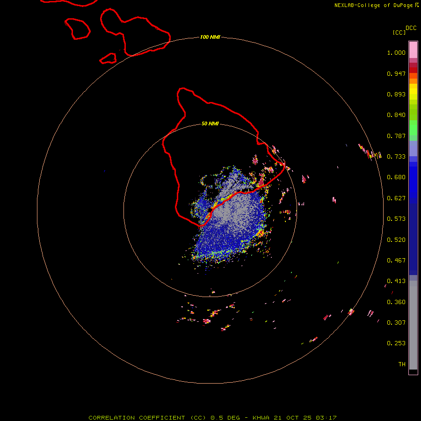The image size is (421, 421).
Task: Select the 0.360 legend value
Action: (x=396, y=302)
